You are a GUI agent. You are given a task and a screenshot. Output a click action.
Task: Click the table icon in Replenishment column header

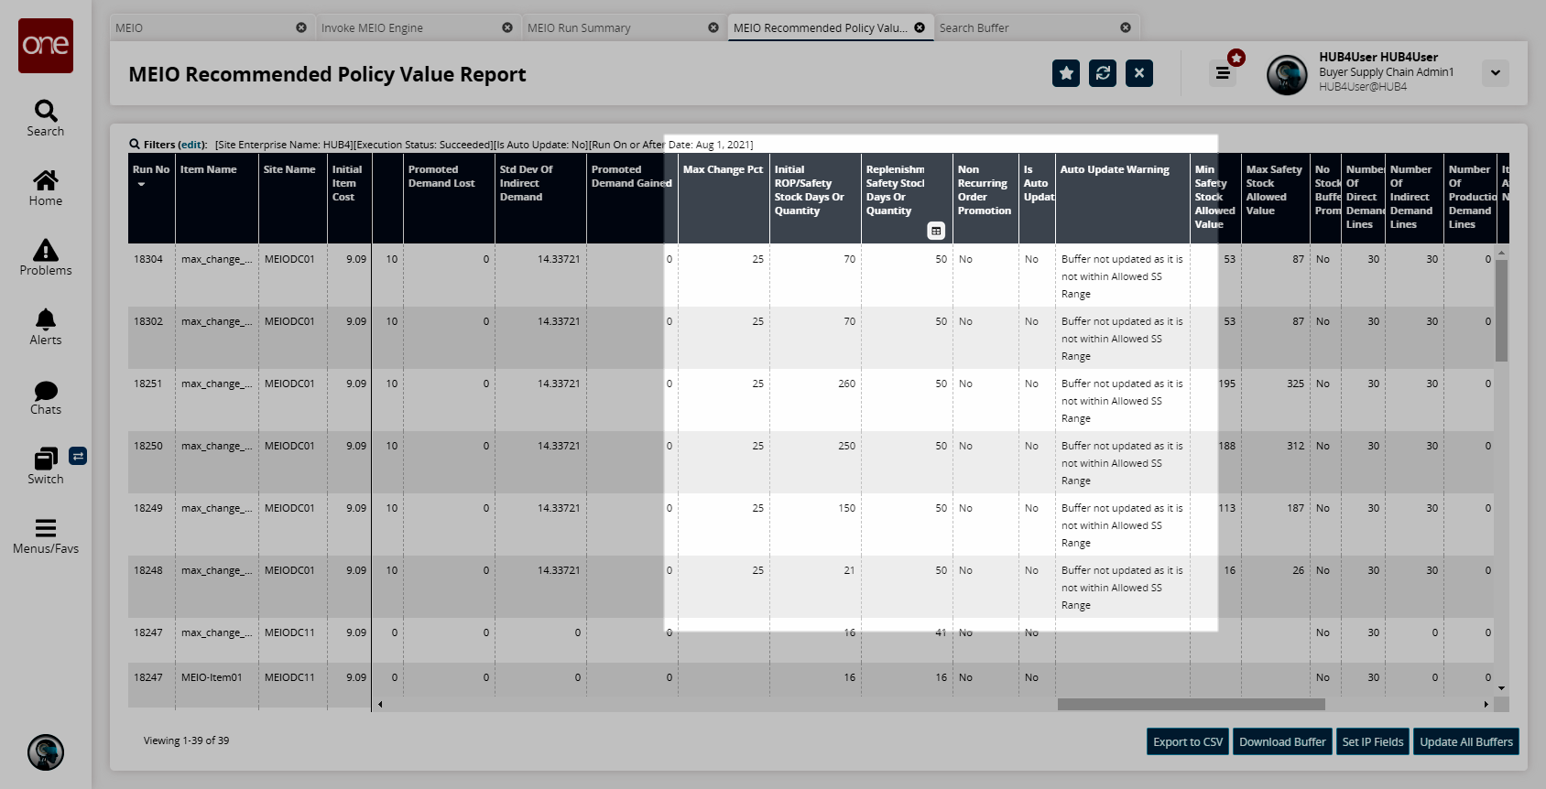pyautogui.click(x=936, y=231)
